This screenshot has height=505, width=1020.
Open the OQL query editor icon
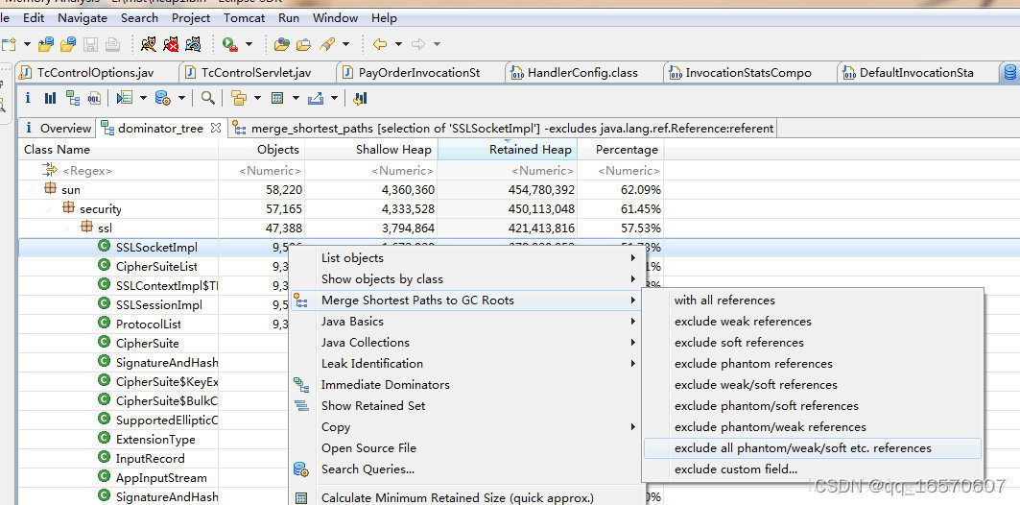pyautogui.click(x=94, y=98)
